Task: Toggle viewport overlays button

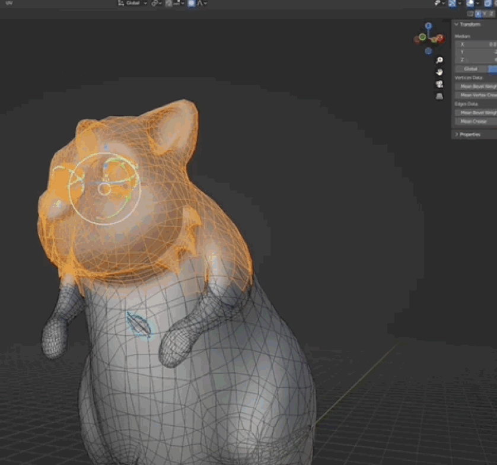Action: pyautogui.click(x=470, y=3)
